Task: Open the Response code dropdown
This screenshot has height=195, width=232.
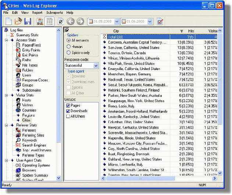Action: [96, 66]
